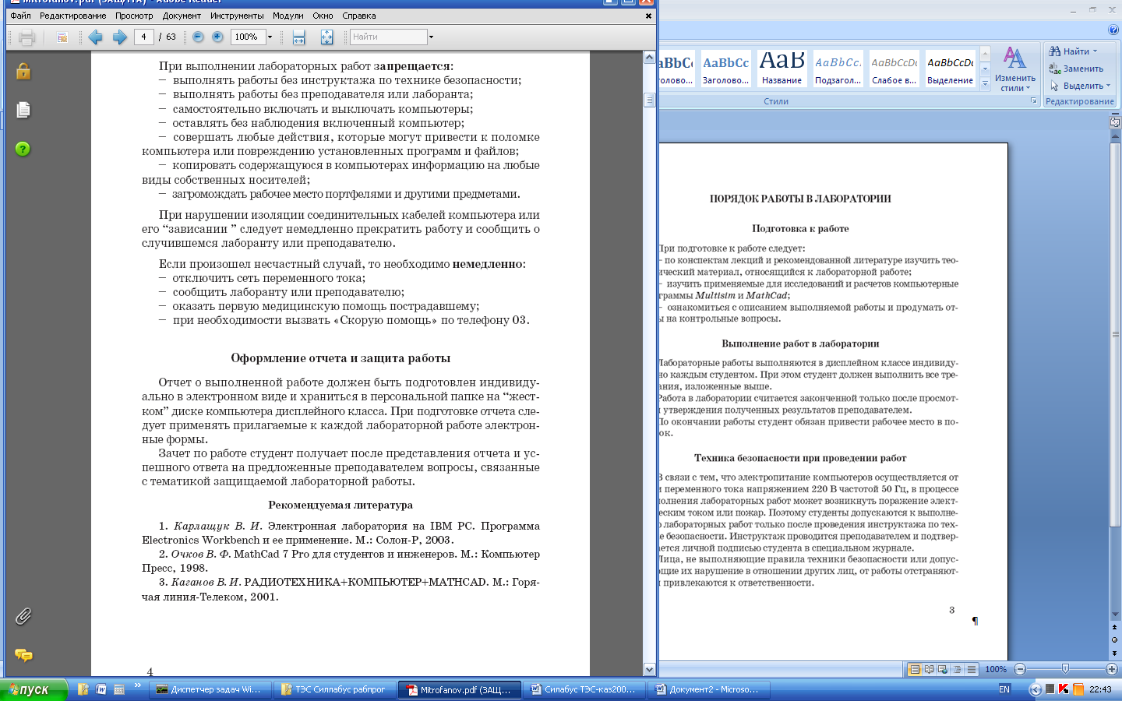Zoom in with the plus button in Reader

(217, 37)
